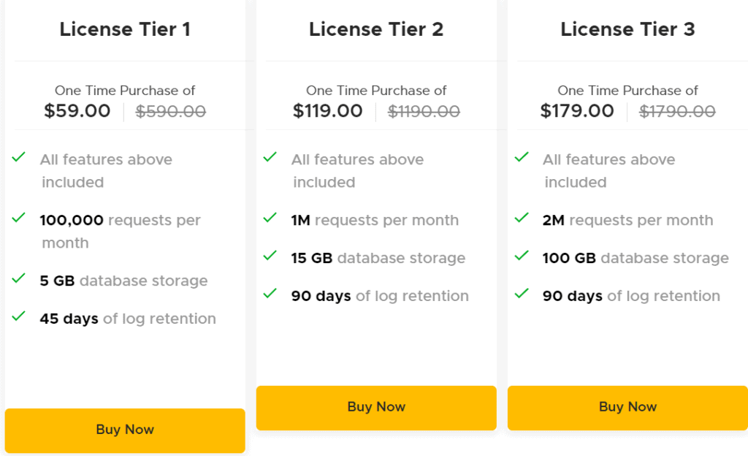Select the License Tier 3 heading

coord(627,29)
